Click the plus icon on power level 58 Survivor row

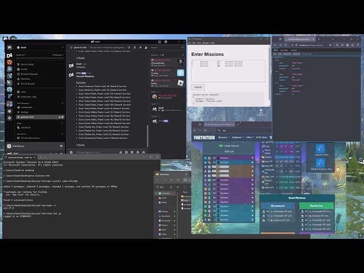pyautogui.click(x=253, y=158)
